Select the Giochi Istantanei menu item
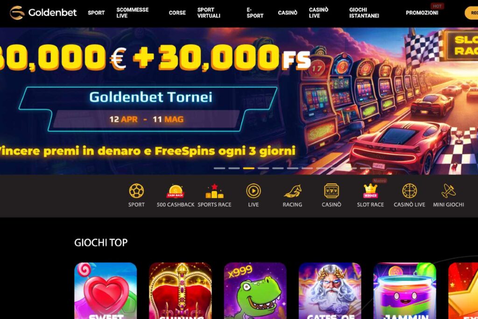Image resolution: width=478 pixels, height=319 pixels. click(x=364, y=13)
